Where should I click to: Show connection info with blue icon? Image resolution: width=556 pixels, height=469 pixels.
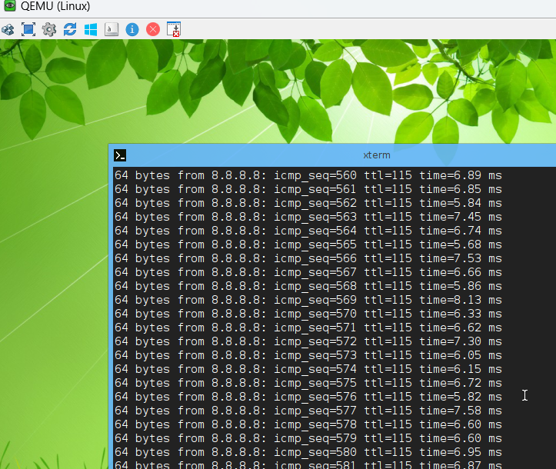[132, 29]
